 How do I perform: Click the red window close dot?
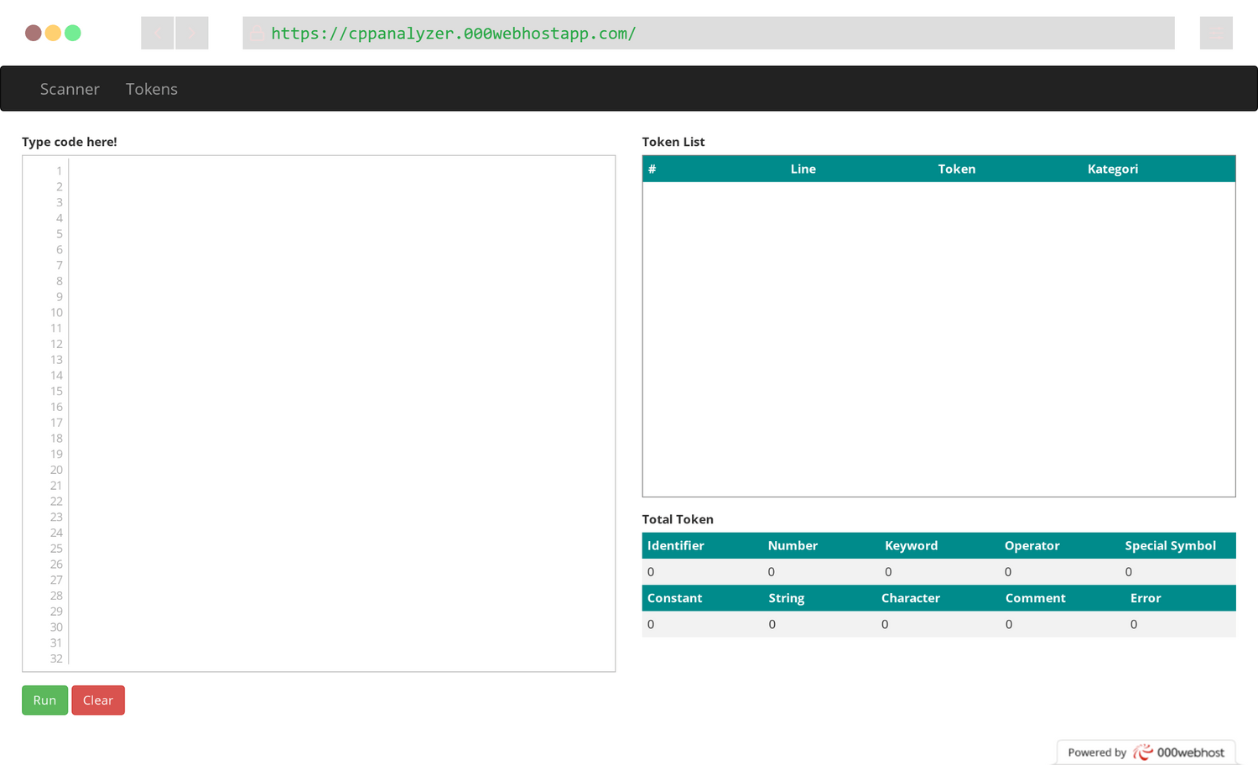tap(34, 33)
